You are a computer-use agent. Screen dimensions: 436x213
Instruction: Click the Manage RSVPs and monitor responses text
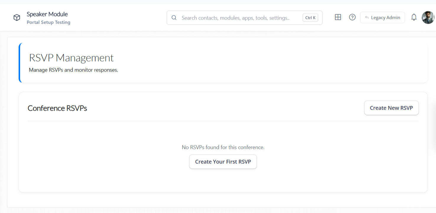tap(73, 70)
